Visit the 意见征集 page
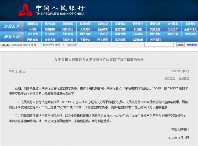Image resolution: width=198 pixels, height=146 pixels. pos(120,40)
